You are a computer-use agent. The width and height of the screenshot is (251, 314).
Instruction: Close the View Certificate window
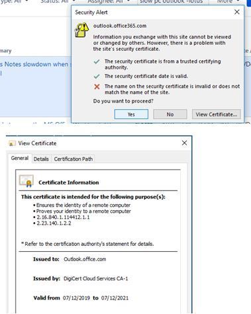[x=184, y=143]
